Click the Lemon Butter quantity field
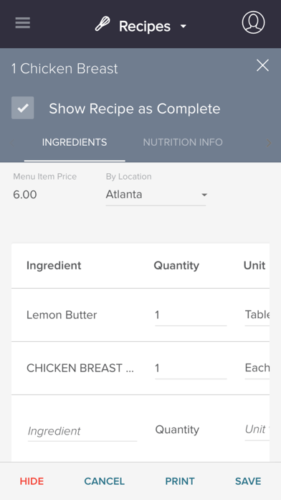This screenshot has width=281, height=500. 191,315
